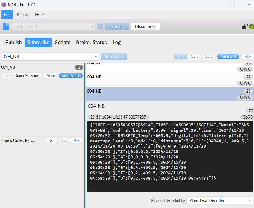The height and width of the screenshot is (208, 254).
Task: Expand the 004_NB topic input dropdown arrow
Action: coord(96,57)
